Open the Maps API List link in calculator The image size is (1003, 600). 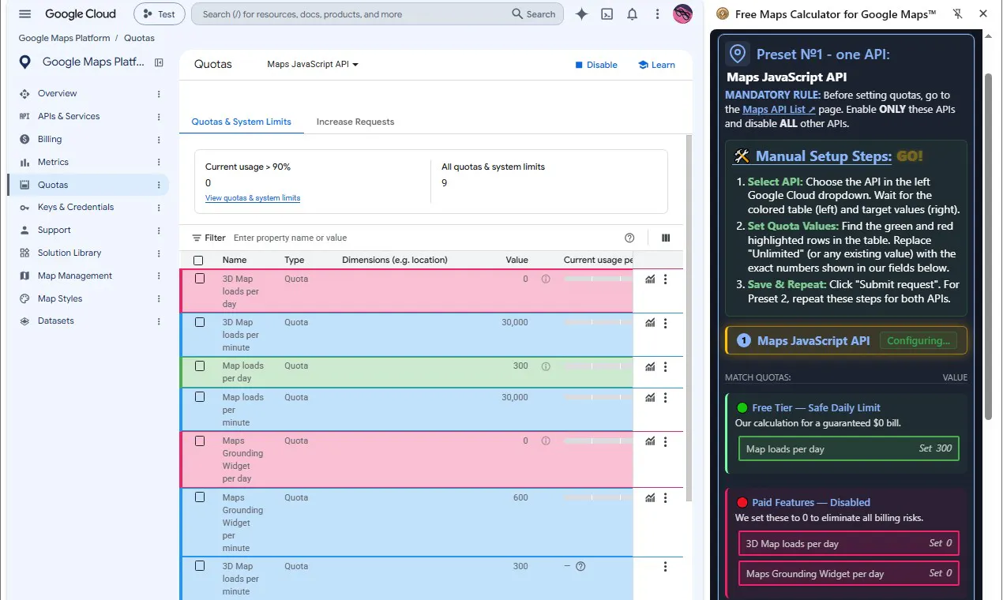[x=779, y=110]
